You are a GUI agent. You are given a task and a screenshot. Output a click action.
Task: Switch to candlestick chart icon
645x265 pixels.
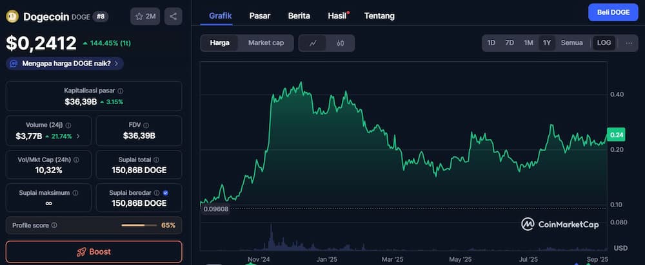(340, 43)
